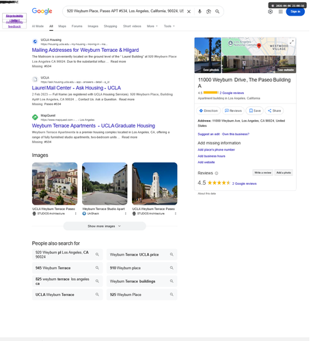
Task: Click the Reviews button in place panel
Action: point(233,110)
